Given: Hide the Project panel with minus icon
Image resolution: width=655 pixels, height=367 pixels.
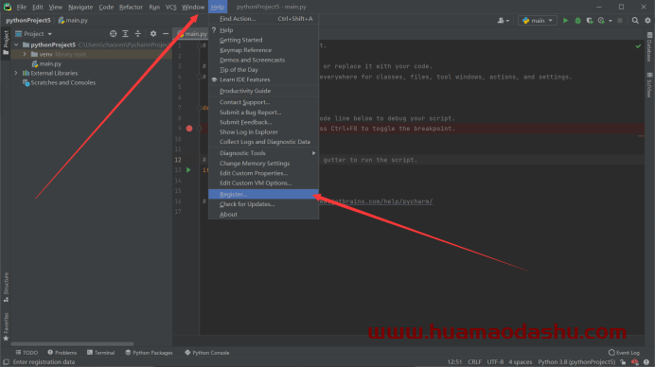Looking at the screenshot, I should [166, 33].
